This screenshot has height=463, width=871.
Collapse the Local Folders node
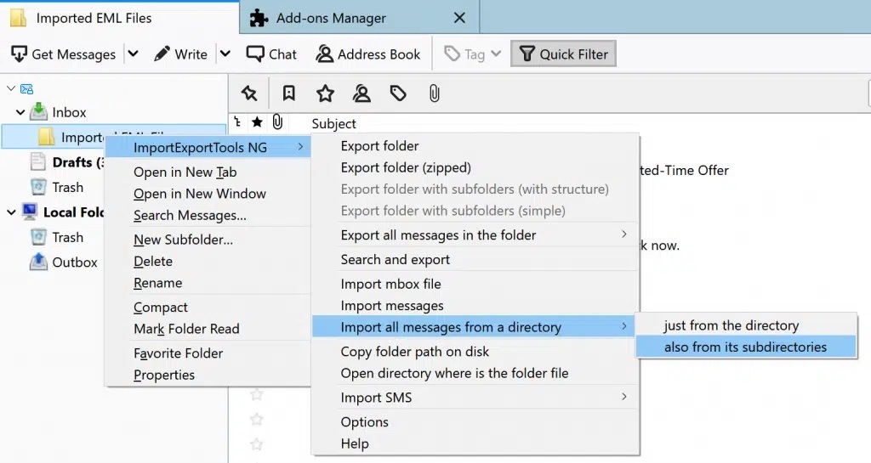coord(11,212)
